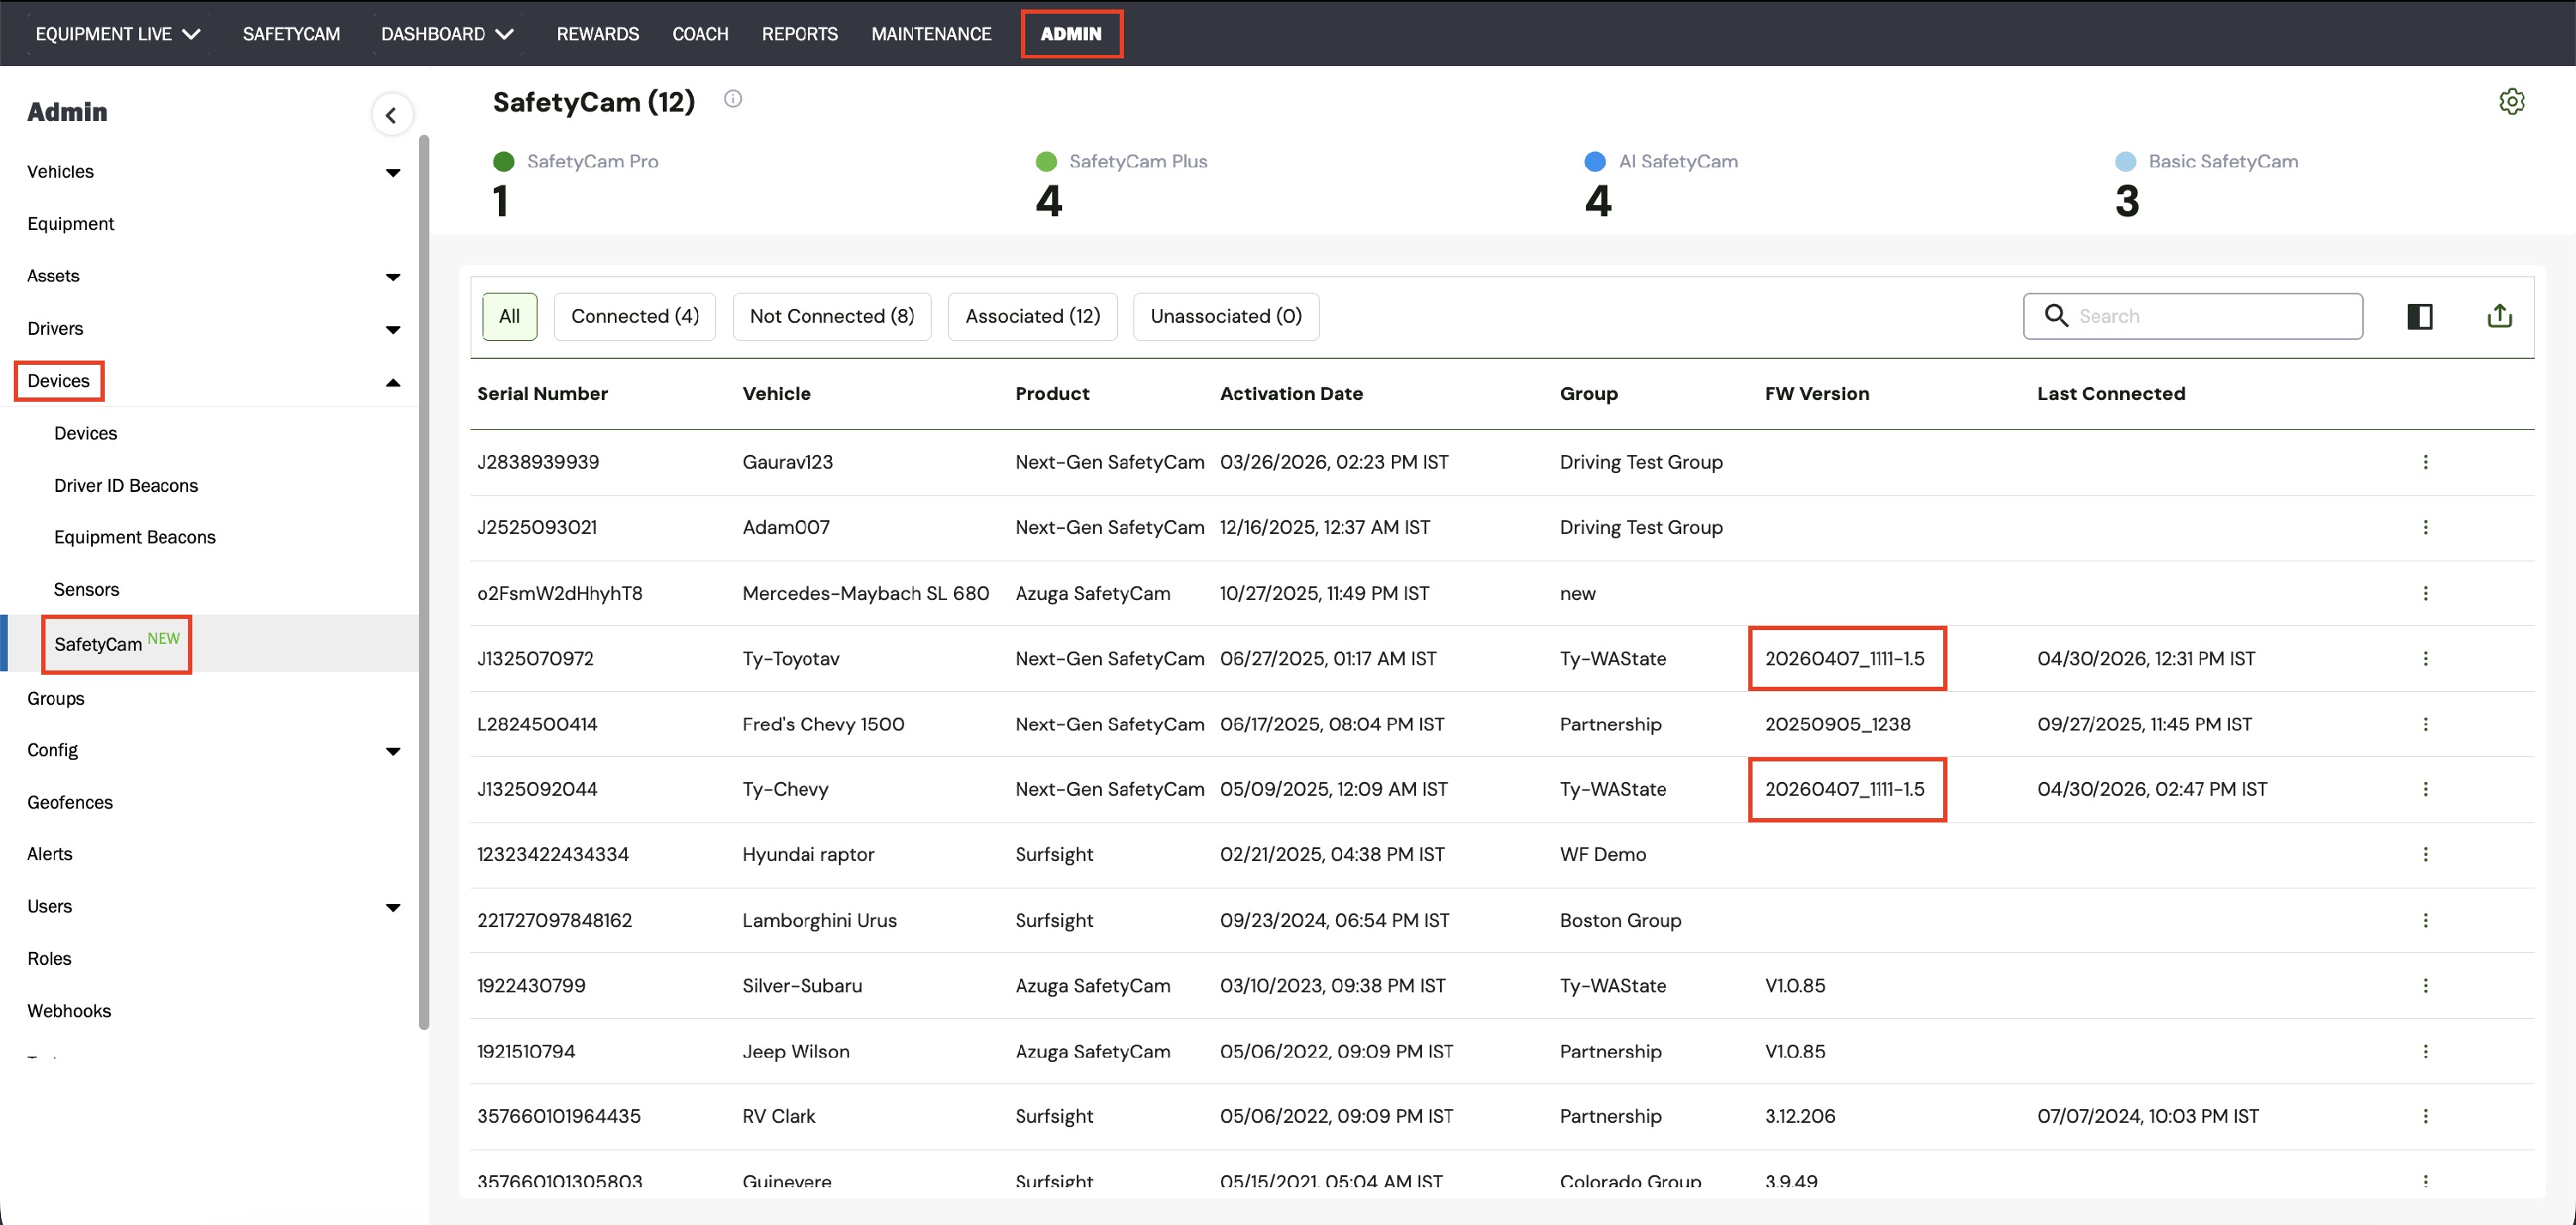The width and height of the screenshot is (2576, 1225).
Task: Open SafetyCam settings gear
Action: click(2512, 102)
